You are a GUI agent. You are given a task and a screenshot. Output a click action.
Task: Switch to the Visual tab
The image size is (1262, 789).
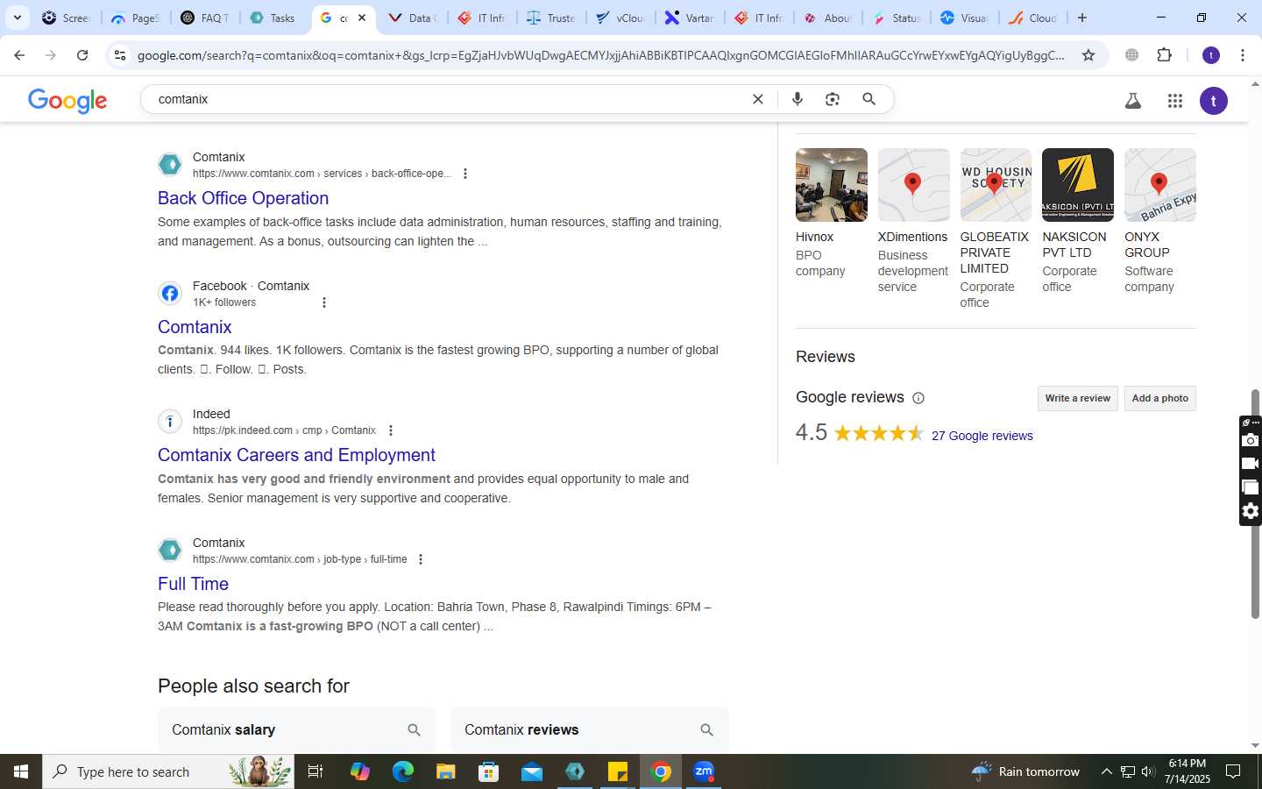[x=964, y=18]
